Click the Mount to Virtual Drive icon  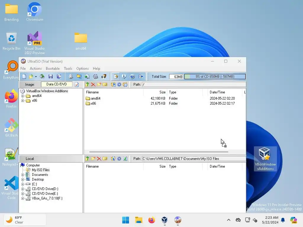tap(96, 77)
